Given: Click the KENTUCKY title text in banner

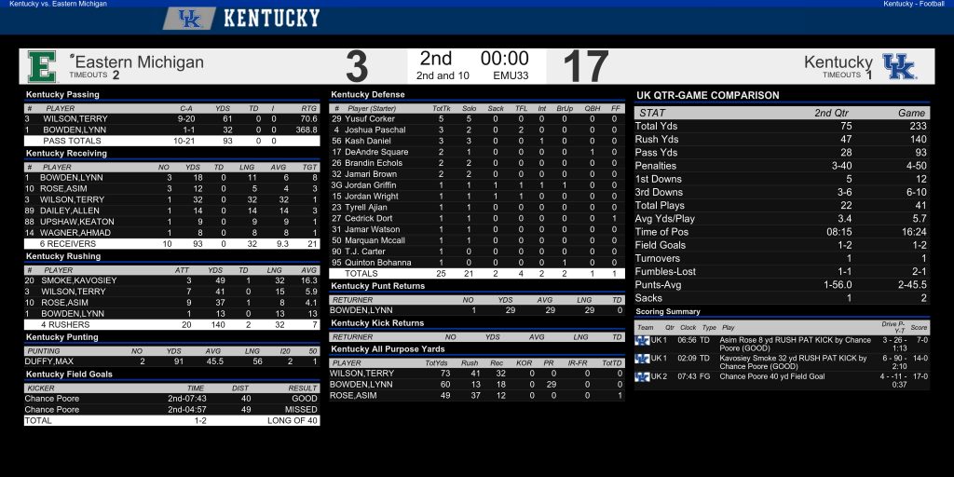Looking at the screenshot, I should pyautogui.click(x=271, y=19).
